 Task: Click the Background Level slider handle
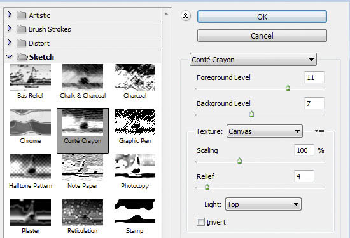pos(251,114)
